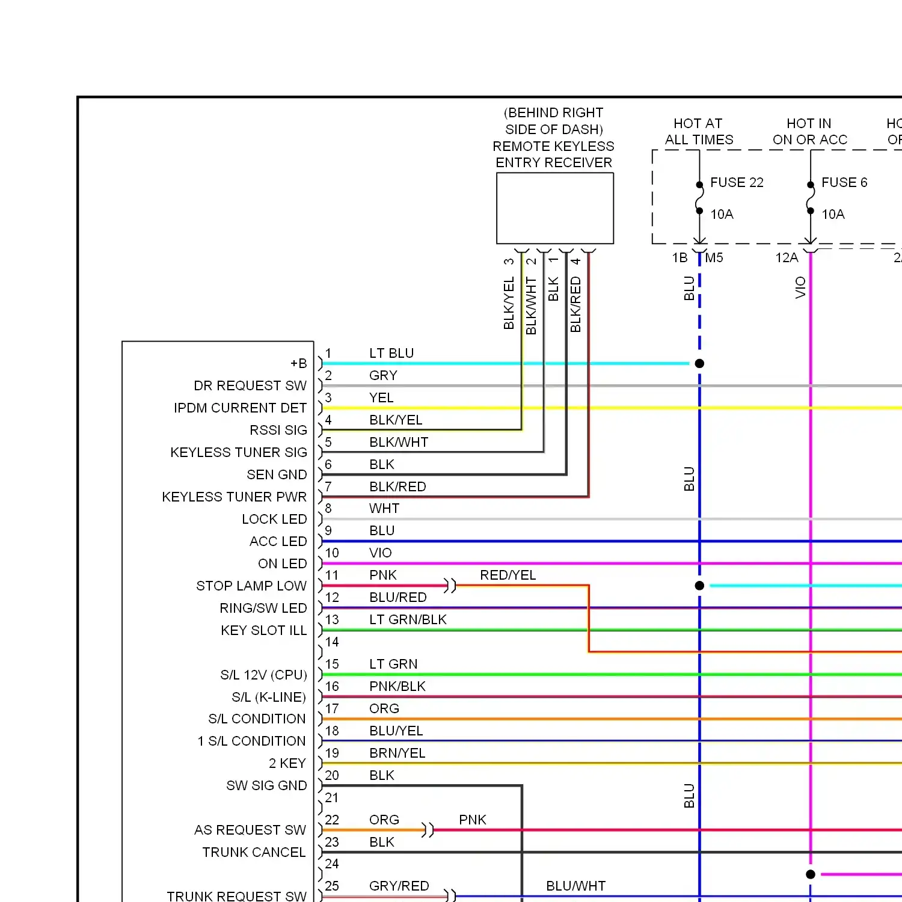Click the 'BLU/YEL' wire label
The width and height of the screenshot is (902, 902).
click(x=396, y=731)
